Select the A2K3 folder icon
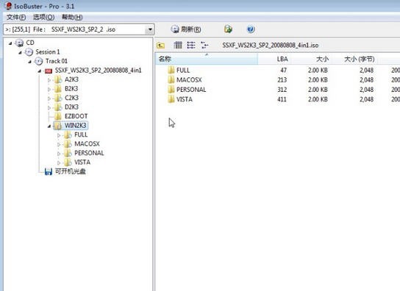400x291 pixels. coord(58,79)
